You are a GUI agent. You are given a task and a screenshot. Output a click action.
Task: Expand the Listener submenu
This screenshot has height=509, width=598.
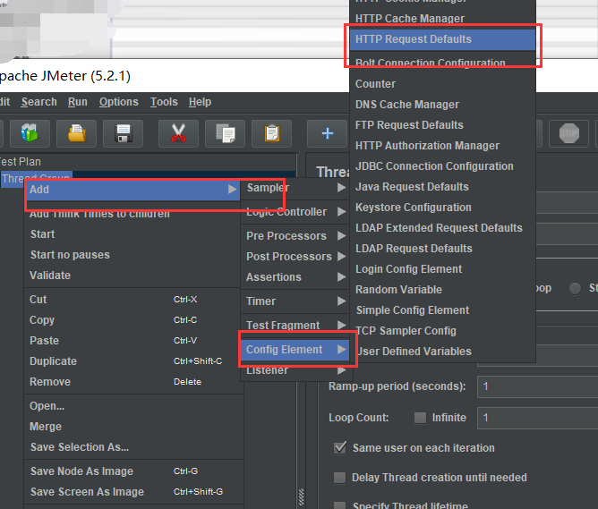(295, 370)
